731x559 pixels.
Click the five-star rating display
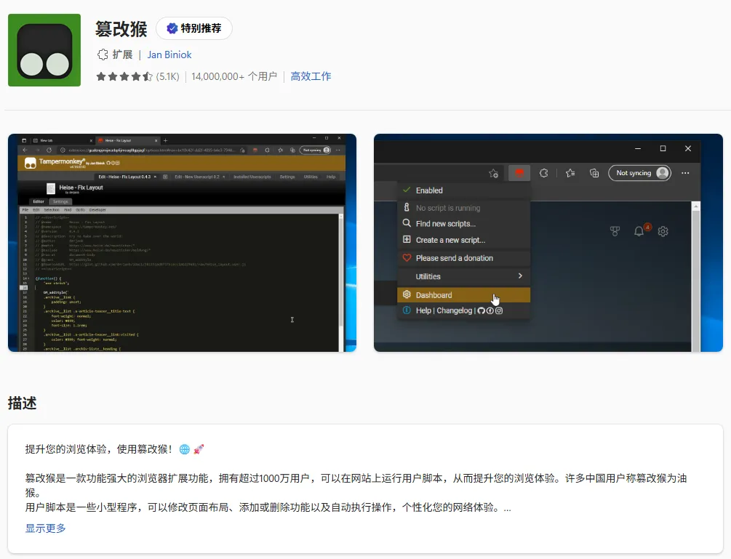[124, 76]
